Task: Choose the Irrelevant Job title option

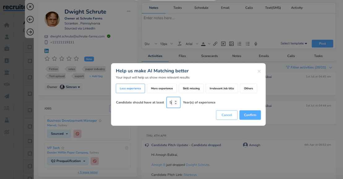Action: (x=222, y=88)
